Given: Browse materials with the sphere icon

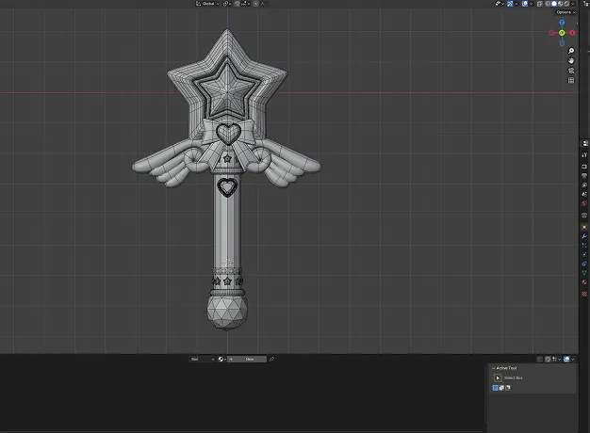Looking at the screenshot, I should 222,360.
